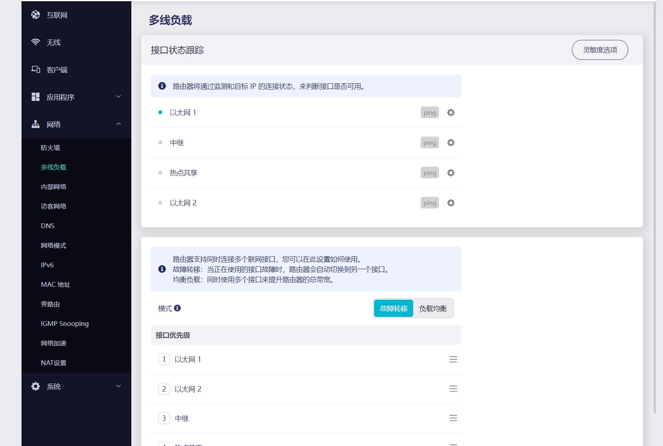Grab the drag handle beside 以太网 2
This screenshot has width=663, height=446.
coord(453,389)
